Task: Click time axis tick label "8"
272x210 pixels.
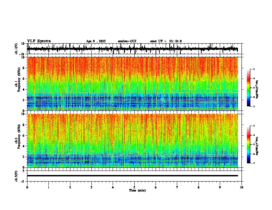Action: click(199, 187)
